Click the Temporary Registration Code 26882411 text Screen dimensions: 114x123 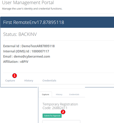[x=60, y=106]
